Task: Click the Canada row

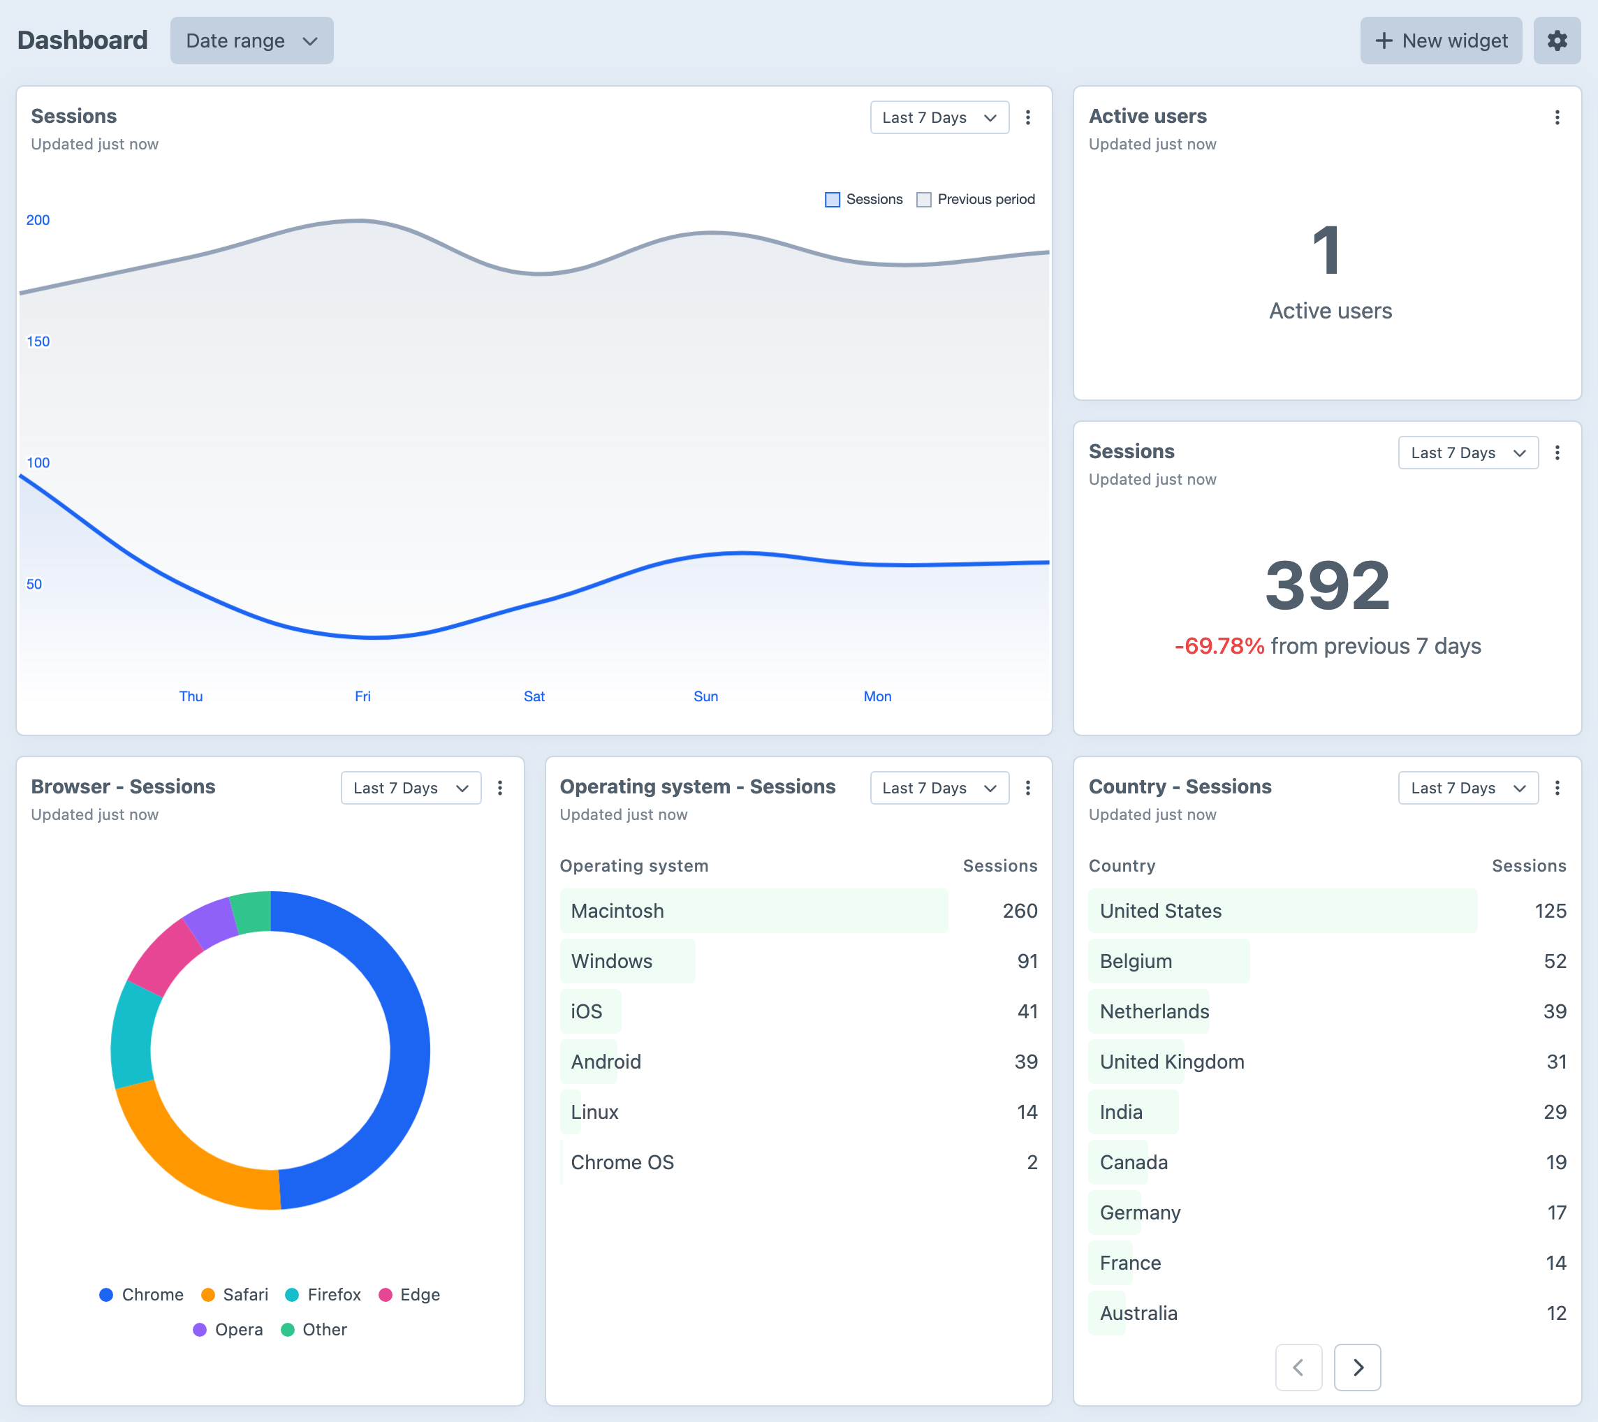Action: click(1328, 1162)
